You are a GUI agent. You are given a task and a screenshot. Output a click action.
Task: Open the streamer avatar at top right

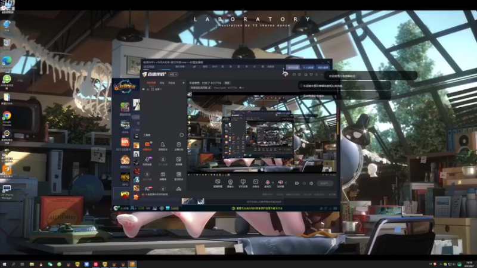[285, 74]
